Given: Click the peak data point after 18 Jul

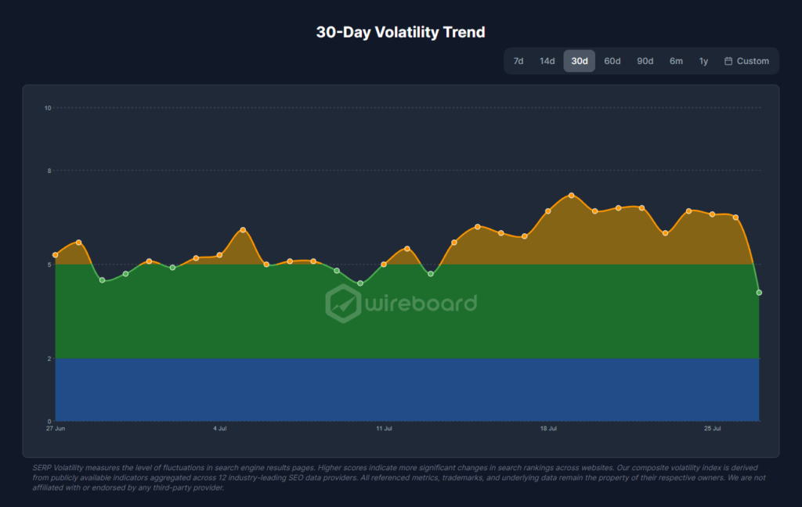Looking at the screenshot, I should click(571, 196).
